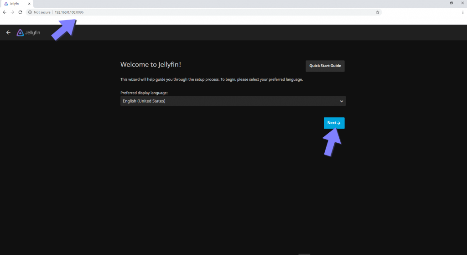Click the browser forward arrow
This screenshot has height=255, width=467.
pyautogui.click(x=12, y=12)
